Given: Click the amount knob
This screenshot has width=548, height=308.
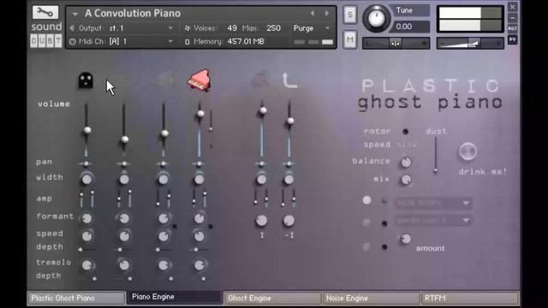Looking at the screenshot, I should 405,240.
